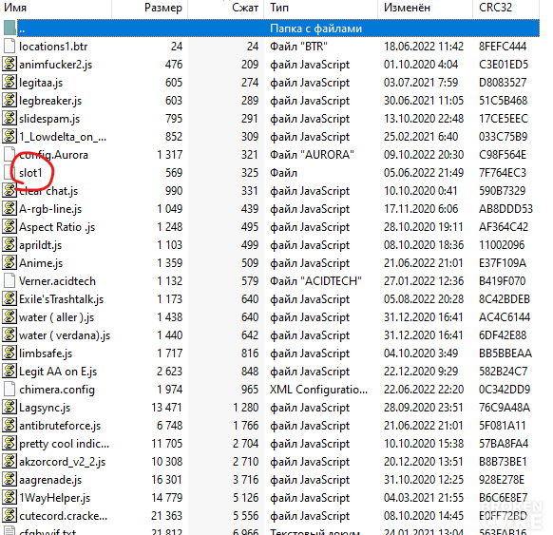The height and width of the screenshot is (535, 553).
Task: Select the file name locations1.btr
Action: pos(53,47)
